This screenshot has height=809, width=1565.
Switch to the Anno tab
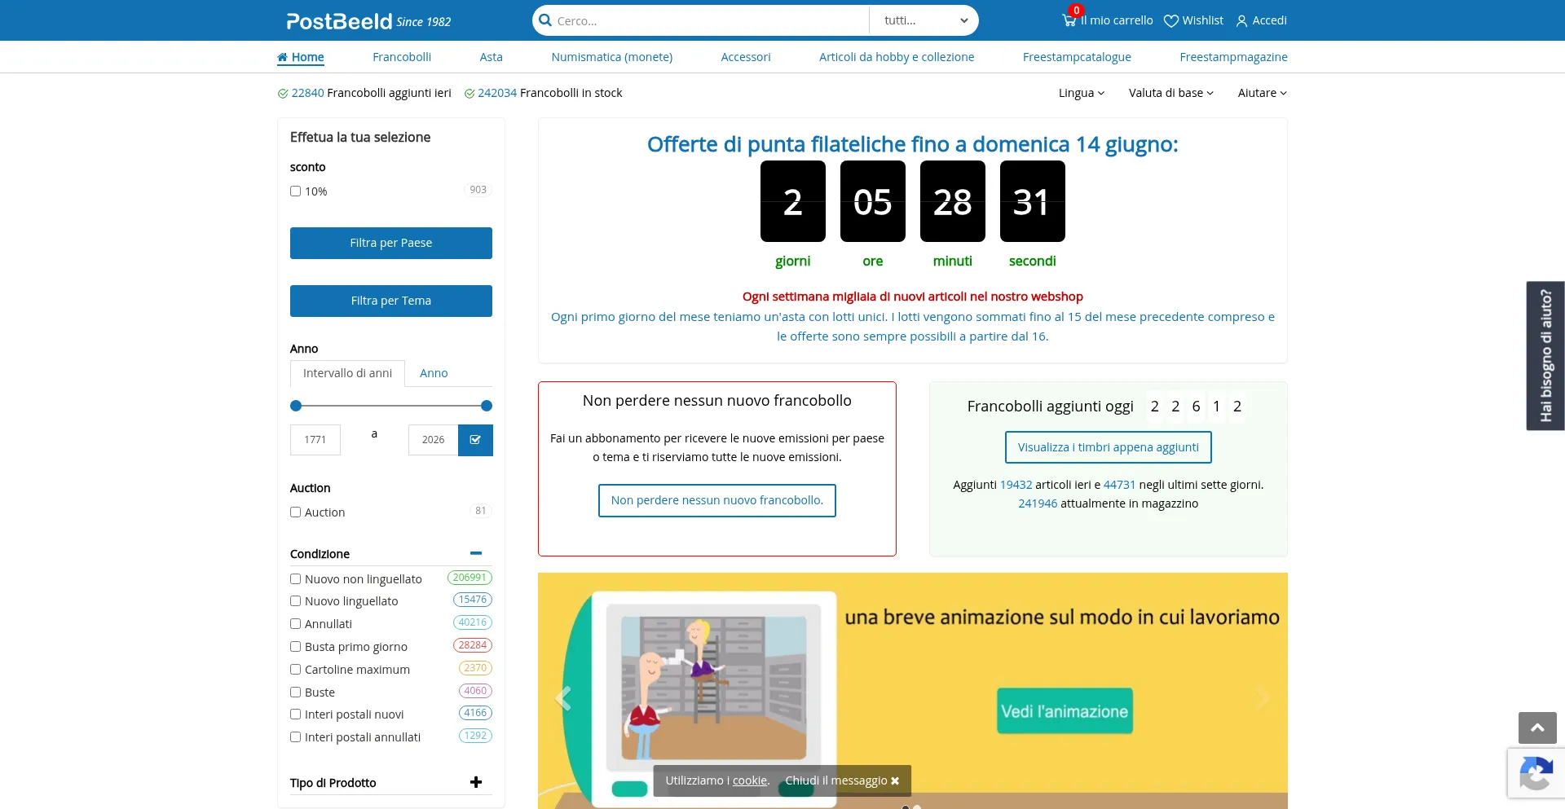[434, 373]
